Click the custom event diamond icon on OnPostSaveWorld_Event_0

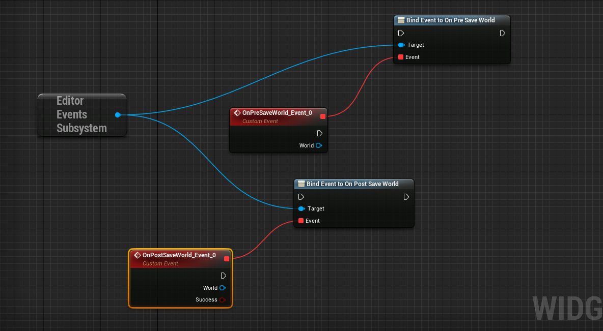point(138,255)
